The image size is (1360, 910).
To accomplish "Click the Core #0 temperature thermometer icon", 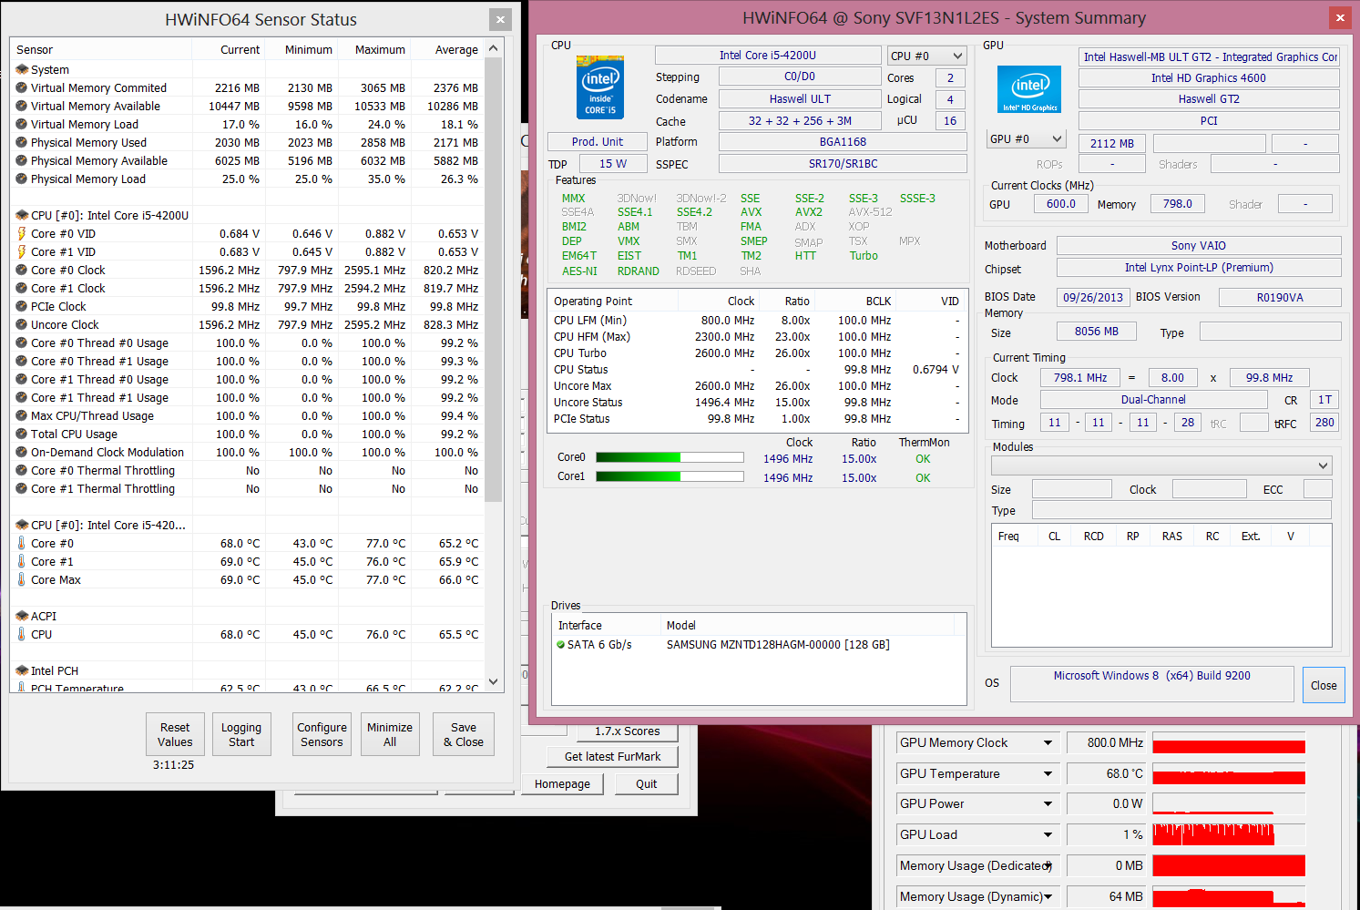I will 22,544.
